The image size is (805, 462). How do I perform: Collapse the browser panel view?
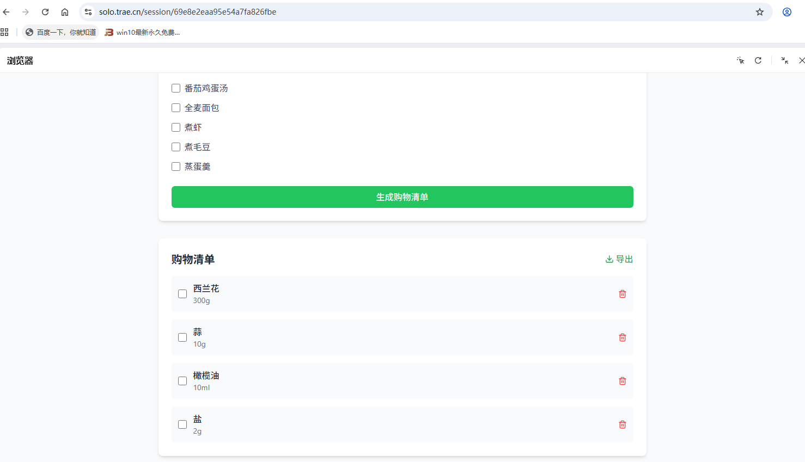784,60
